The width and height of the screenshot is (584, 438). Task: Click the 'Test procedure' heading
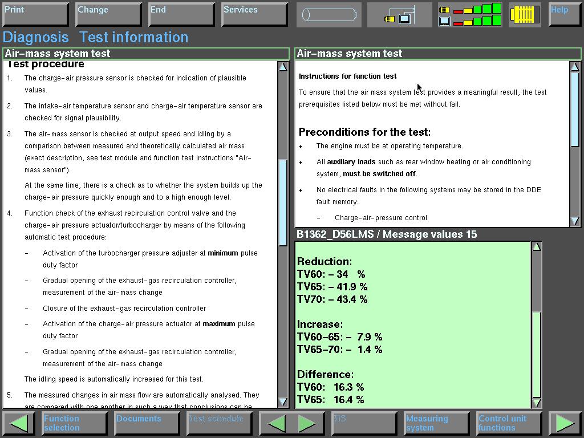(x=46, y=64)
